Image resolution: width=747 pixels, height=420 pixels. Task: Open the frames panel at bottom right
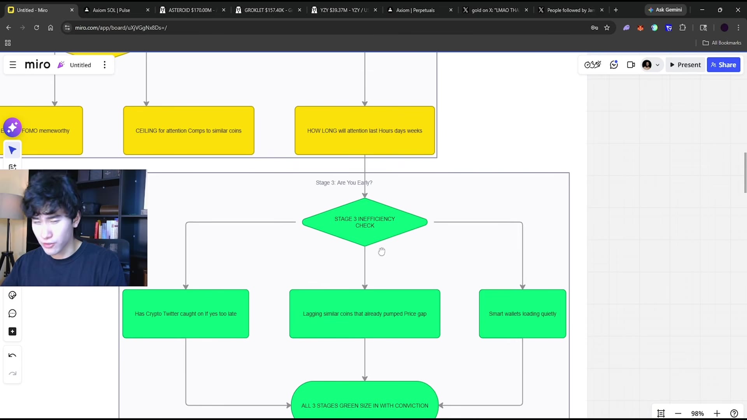[661, 413]
